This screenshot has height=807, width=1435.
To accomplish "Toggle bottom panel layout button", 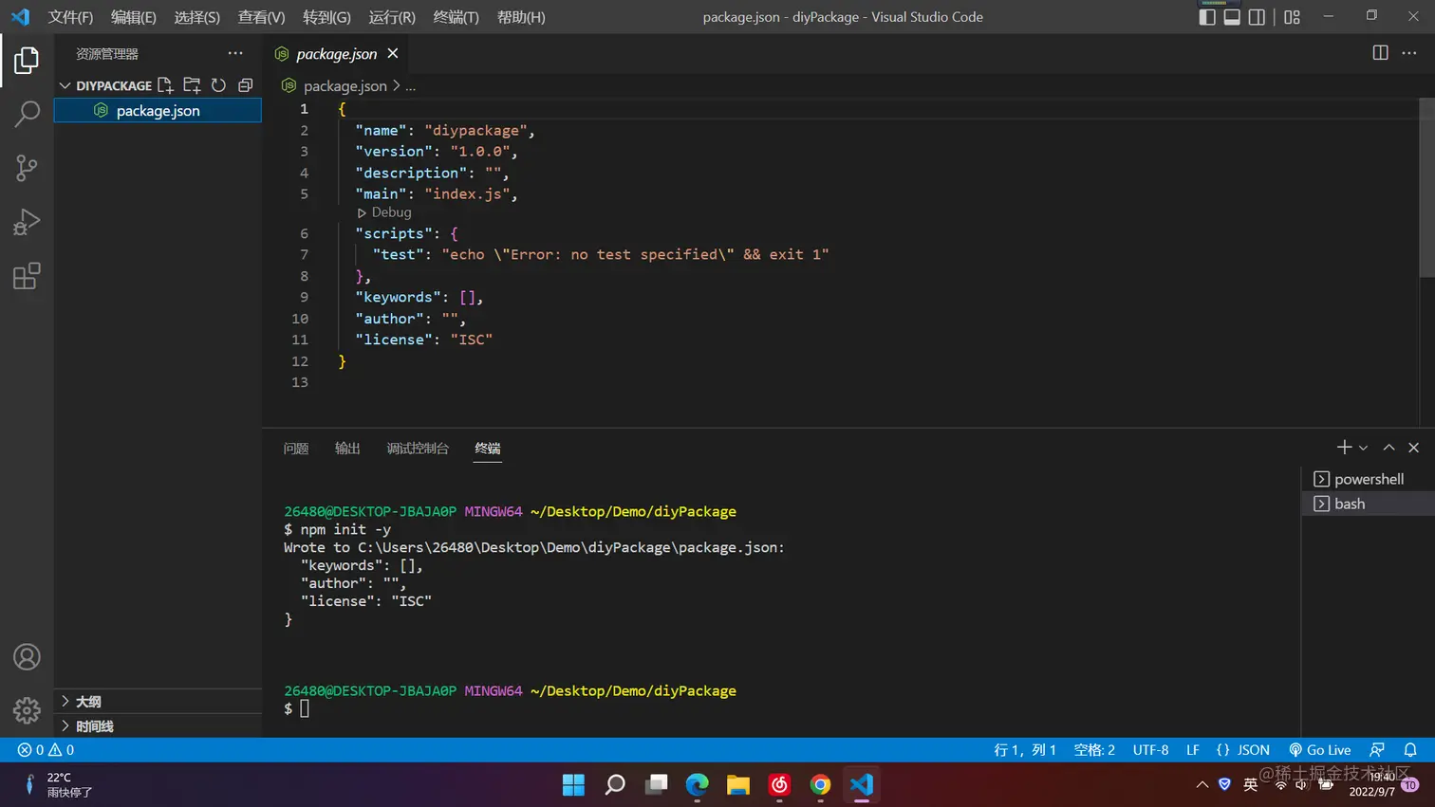I will (x=1232, y=17).
